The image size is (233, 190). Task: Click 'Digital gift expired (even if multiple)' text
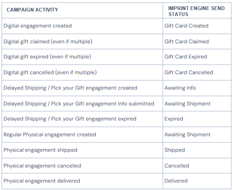coord(48,57)
